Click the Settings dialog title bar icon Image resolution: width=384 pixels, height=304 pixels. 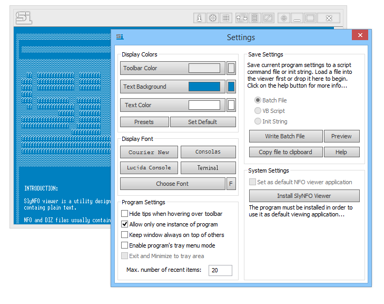pos(120,37)
